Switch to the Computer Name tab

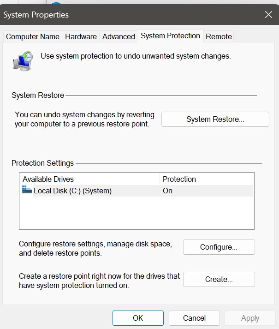pyautogui.click(x=33, y=36)
